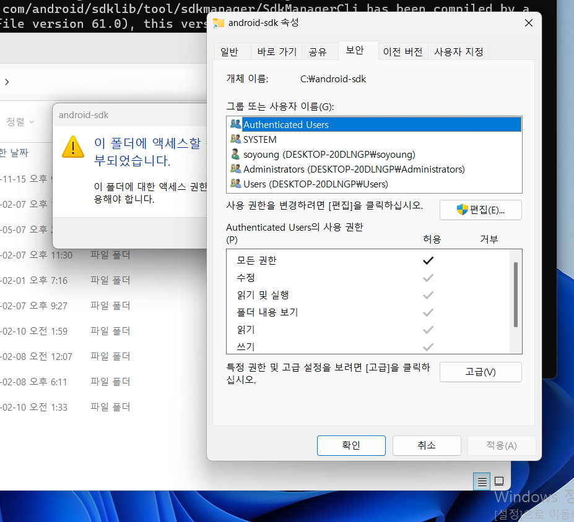Select the folder row dated 오후 7:16
Image resolution: width=574 pixels, height=522 pixels.
pos(103,280)
